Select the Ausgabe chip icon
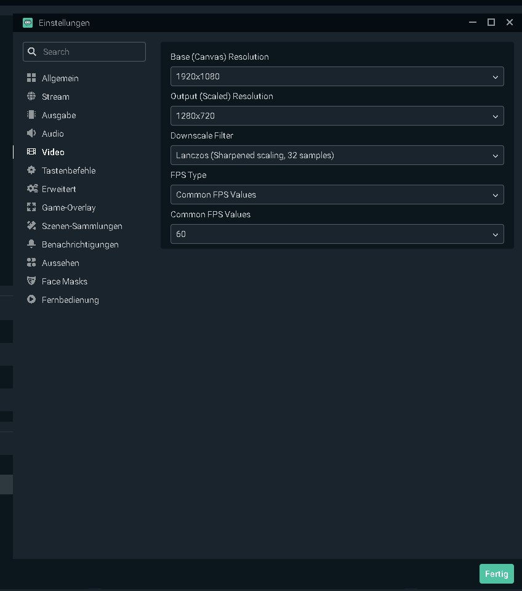522x591 pixels. pyautogui.click(x=31, y=115)
